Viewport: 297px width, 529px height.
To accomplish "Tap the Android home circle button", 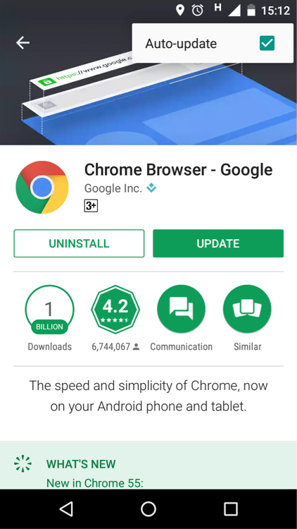I will 148,509.
